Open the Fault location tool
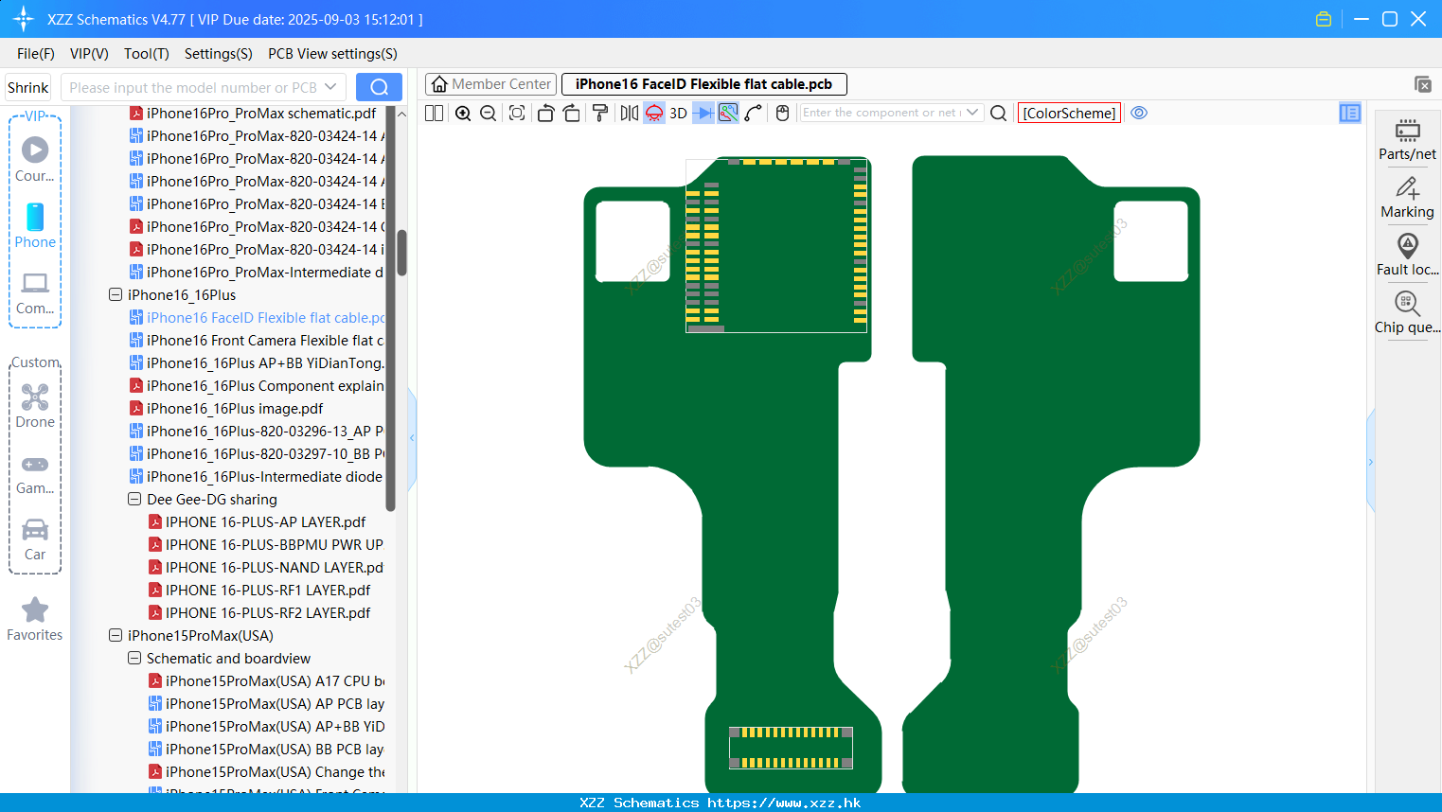This screenshot has height=812, width=1442. coord(1407,256)
